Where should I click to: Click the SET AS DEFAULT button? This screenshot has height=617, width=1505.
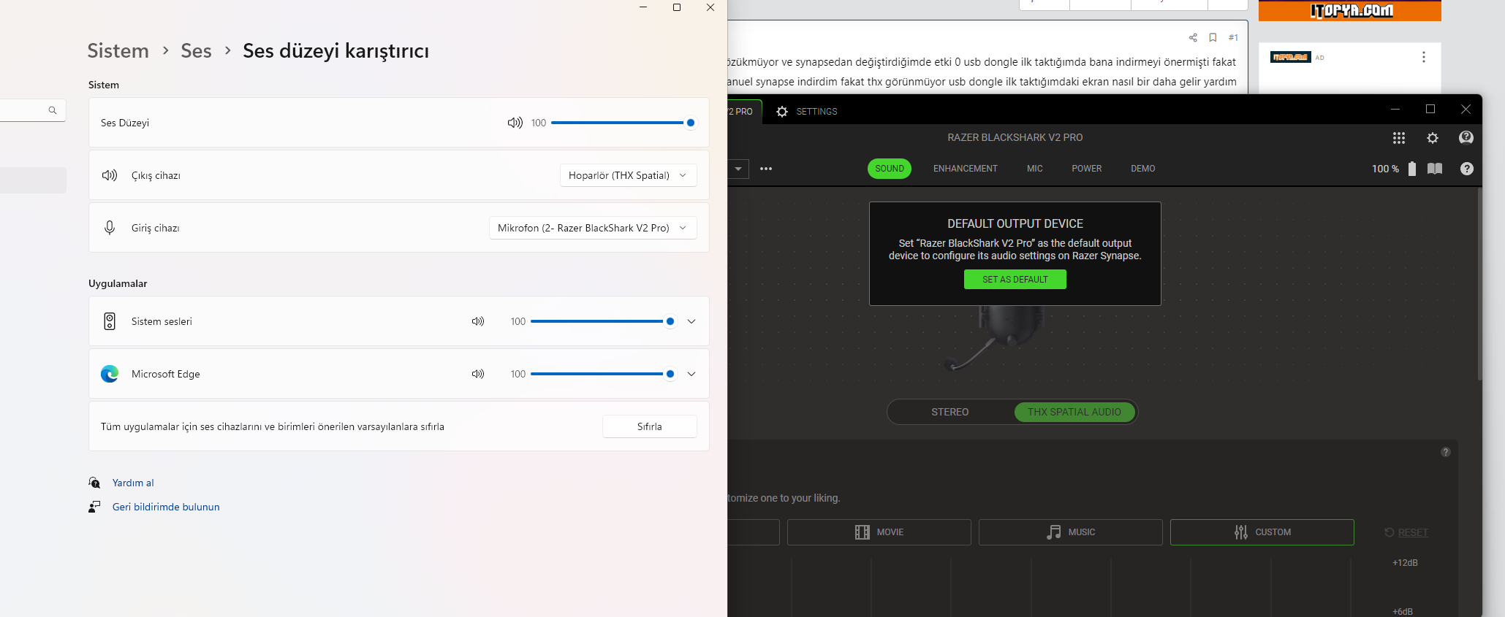click(1015, 280)
